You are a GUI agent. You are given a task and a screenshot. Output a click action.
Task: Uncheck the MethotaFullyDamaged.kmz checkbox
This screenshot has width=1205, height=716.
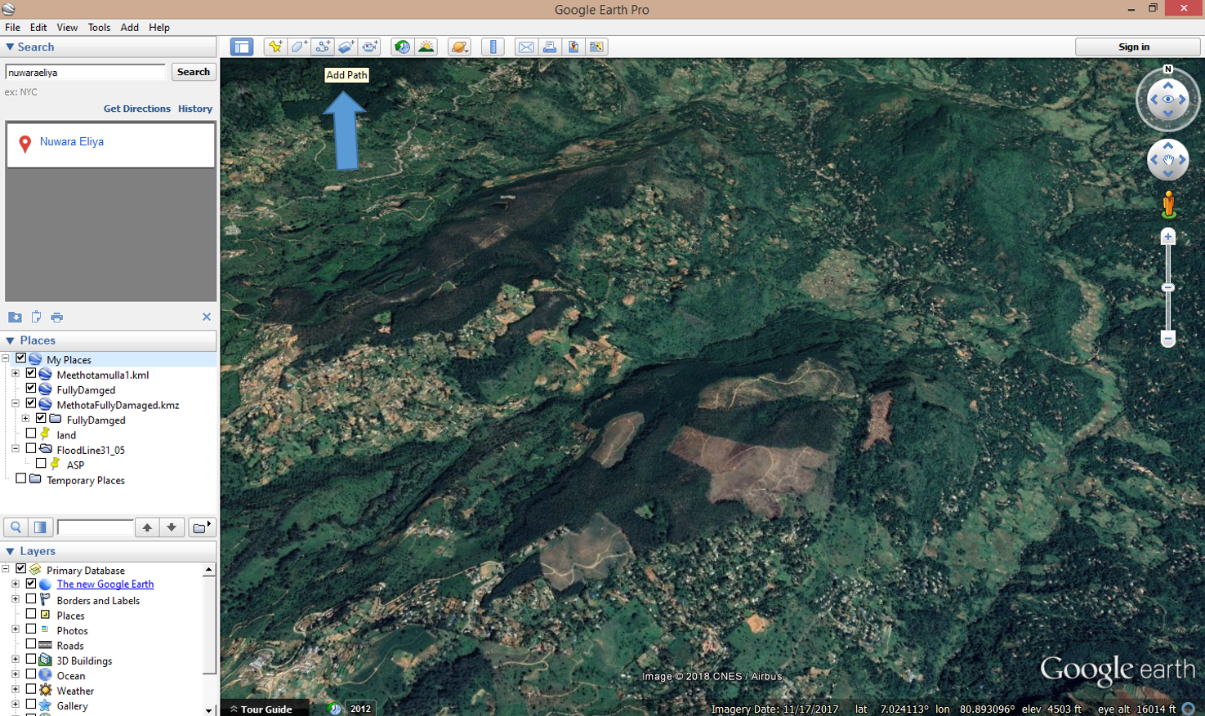[x=31, y=404]
